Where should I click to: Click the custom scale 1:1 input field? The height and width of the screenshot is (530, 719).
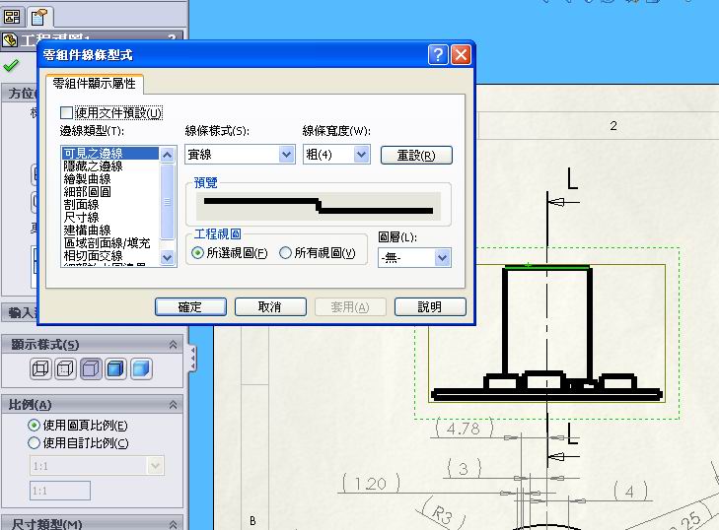click(60, 491)
